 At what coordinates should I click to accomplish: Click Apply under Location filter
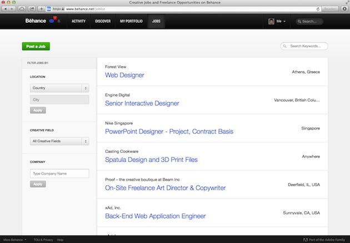pos(38,110)
